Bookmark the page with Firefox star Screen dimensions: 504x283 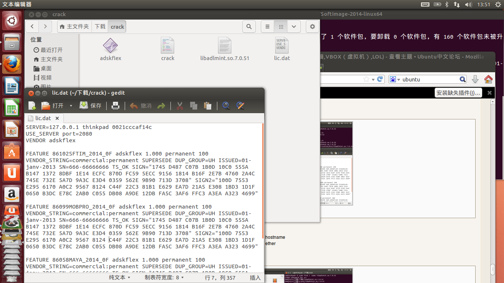pyautogui.click(x=366, y=79)
